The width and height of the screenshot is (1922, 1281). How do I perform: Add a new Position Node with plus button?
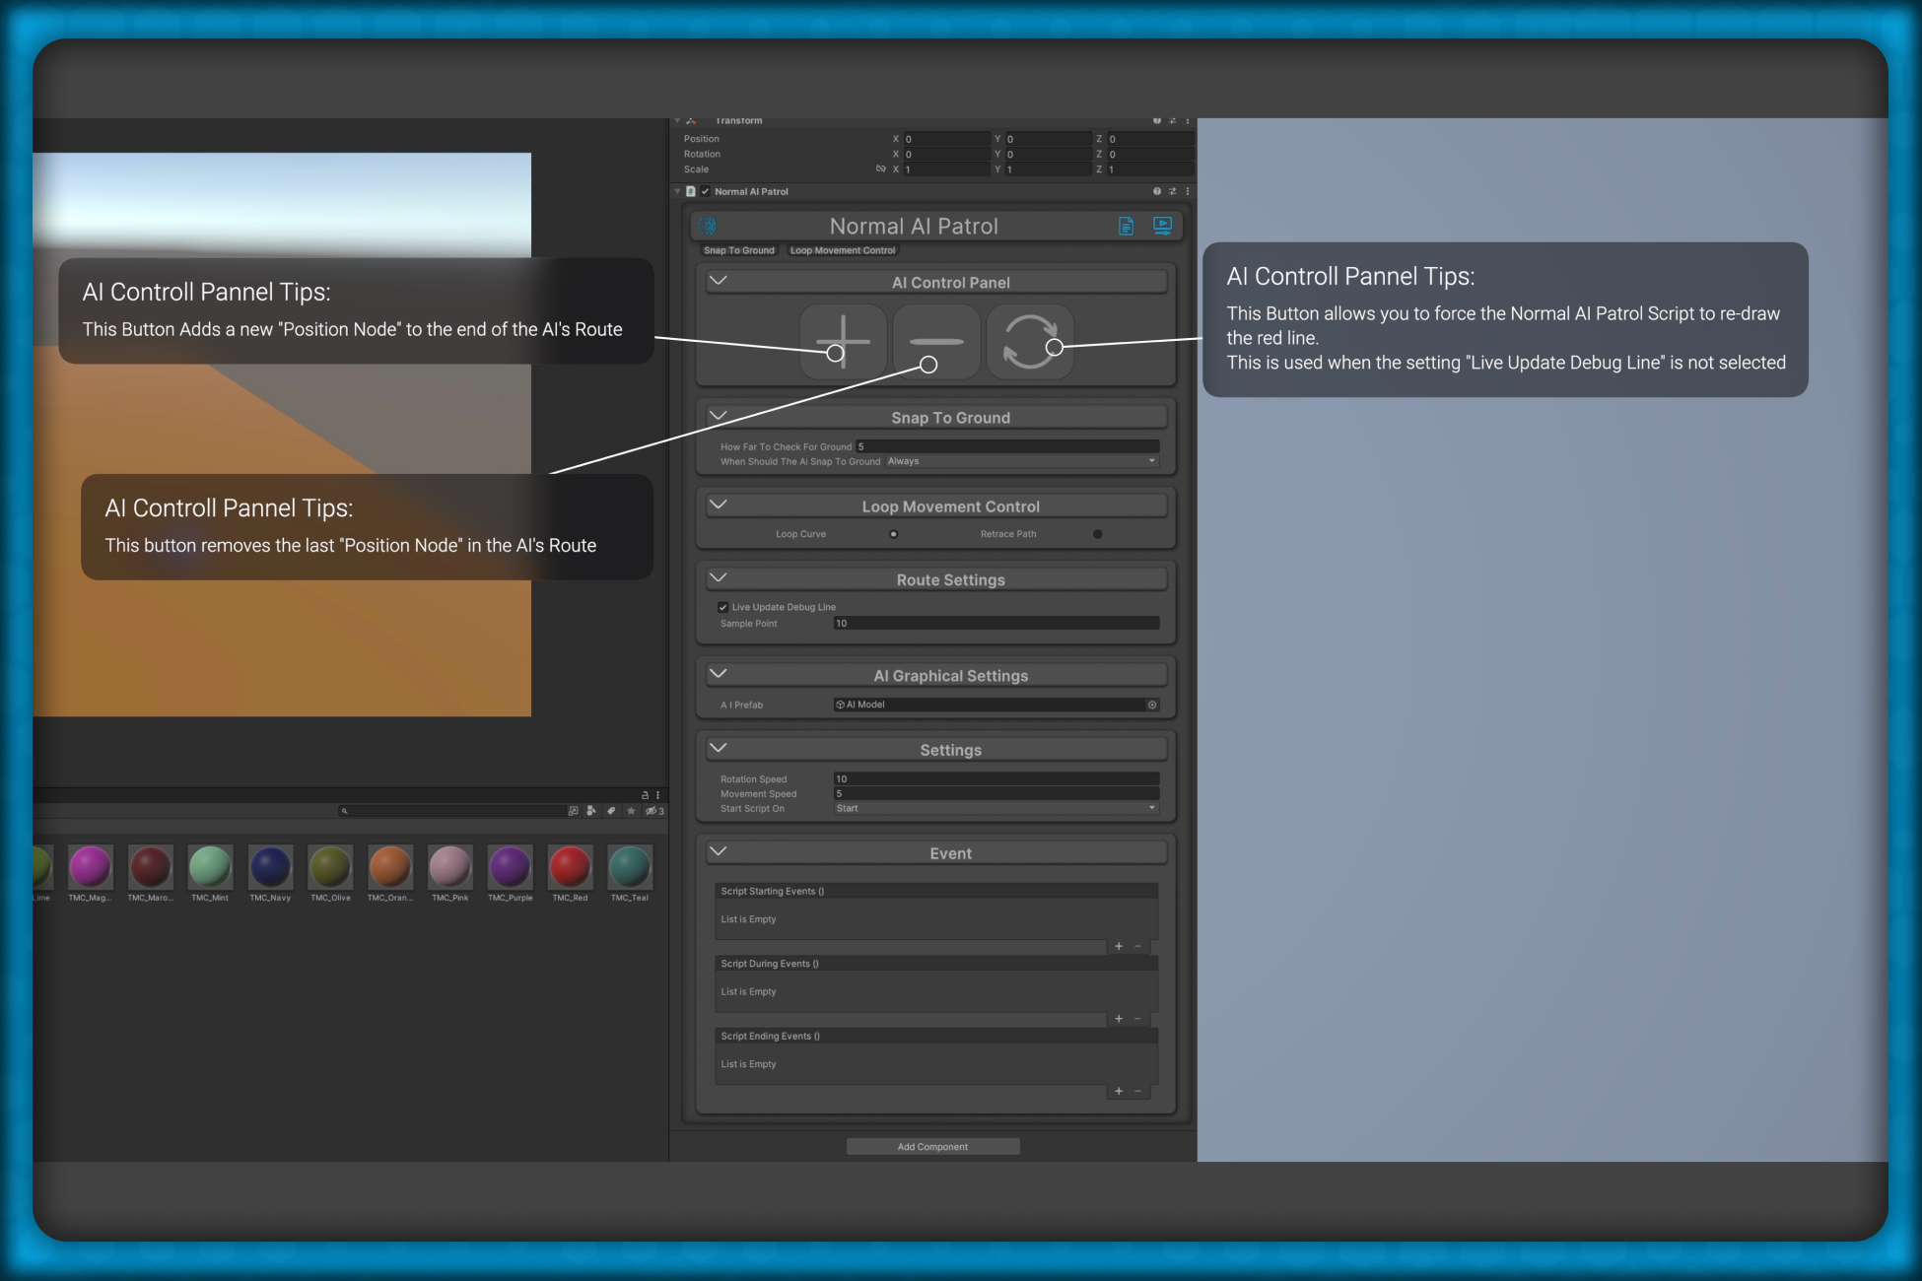pos(843,342)
